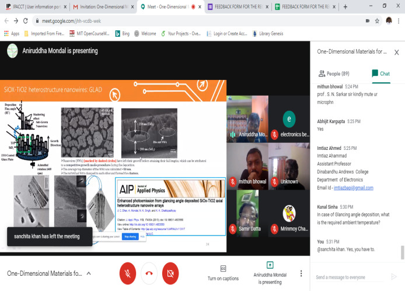Screen dimensions: 405x291
Task: Select the Chat tab
Action: coord(380,73)
